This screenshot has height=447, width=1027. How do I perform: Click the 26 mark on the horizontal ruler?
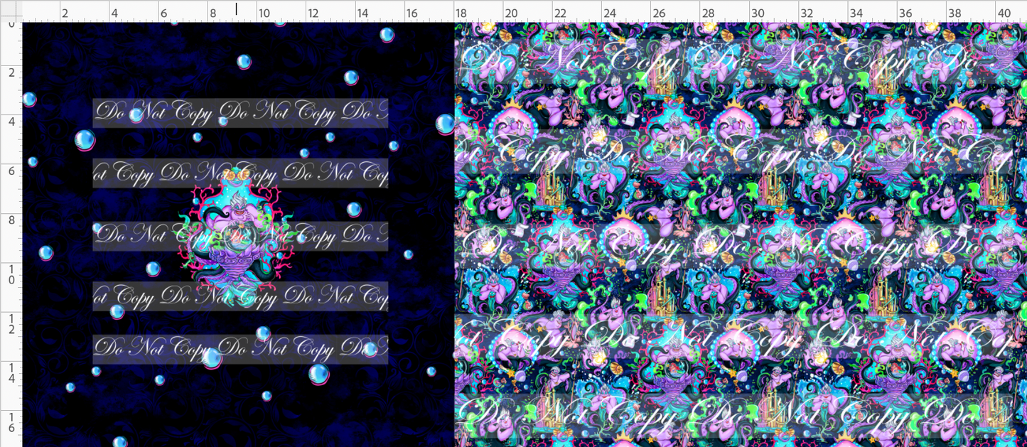(x=659, y=13)
